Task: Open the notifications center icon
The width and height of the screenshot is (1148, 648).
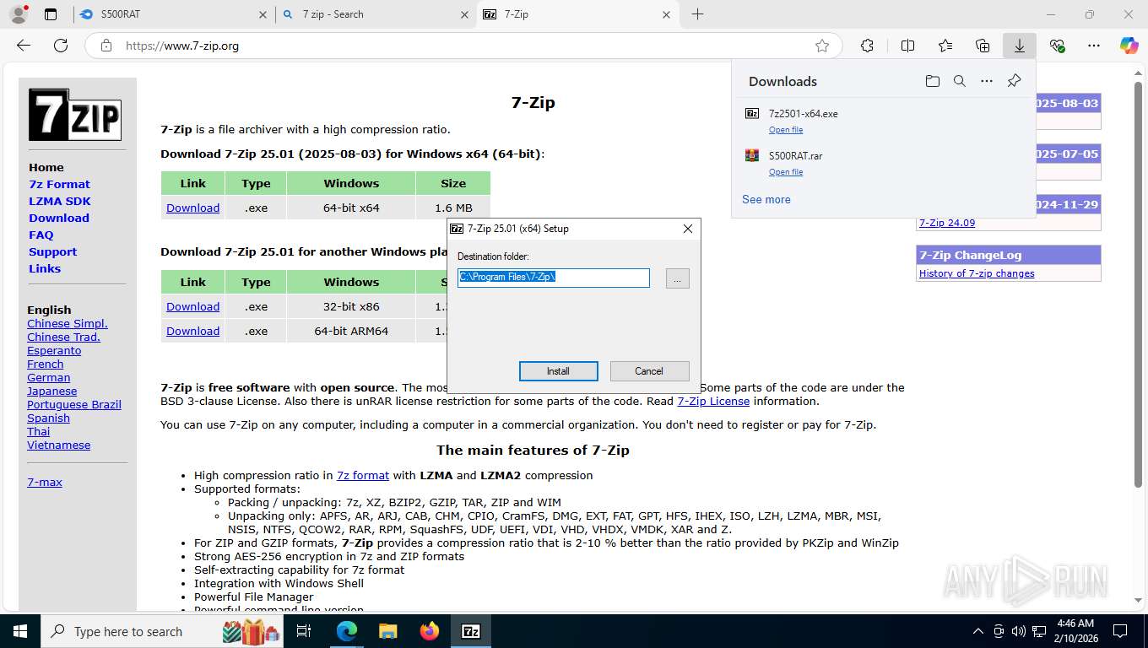Action: click(x=1120, y=631)
